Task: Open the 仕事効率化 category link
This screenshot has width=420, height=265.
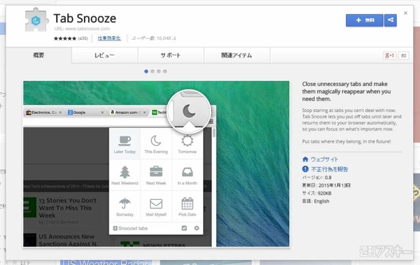Action: pos(109,38)
